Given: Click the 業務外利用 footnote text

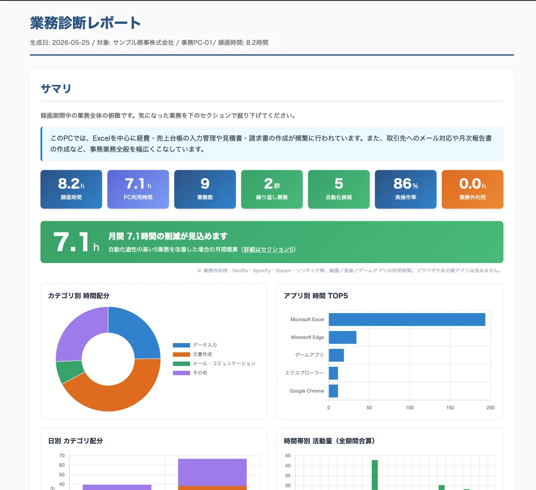Looking at the screenshot, I should pos(350,271).
